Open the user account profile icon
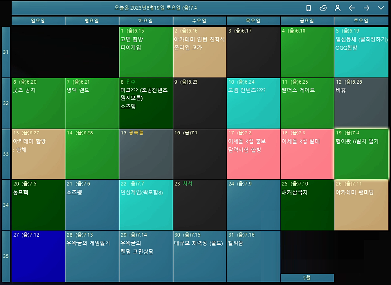Screen dimensions: 391x285 tap(337, 8)
